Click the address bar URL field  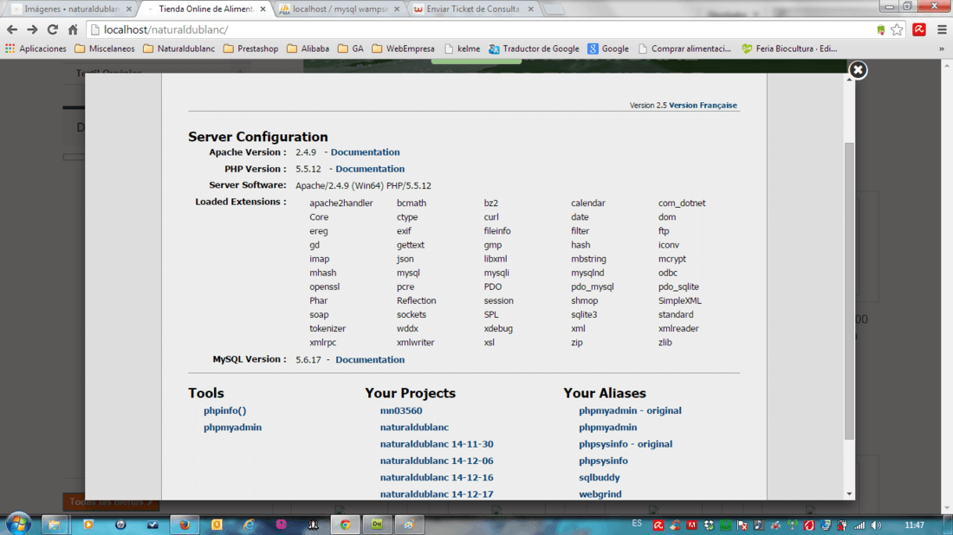[480, 29]
